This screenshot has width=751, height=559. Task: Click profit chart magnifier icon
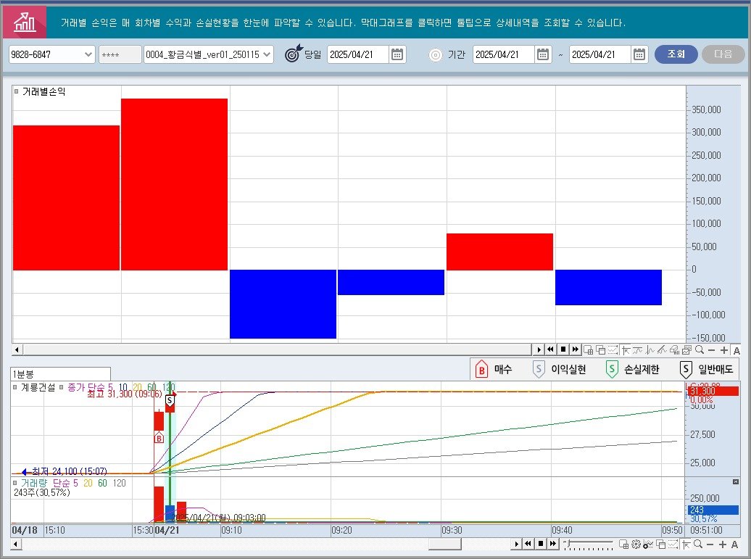point(700,349)
